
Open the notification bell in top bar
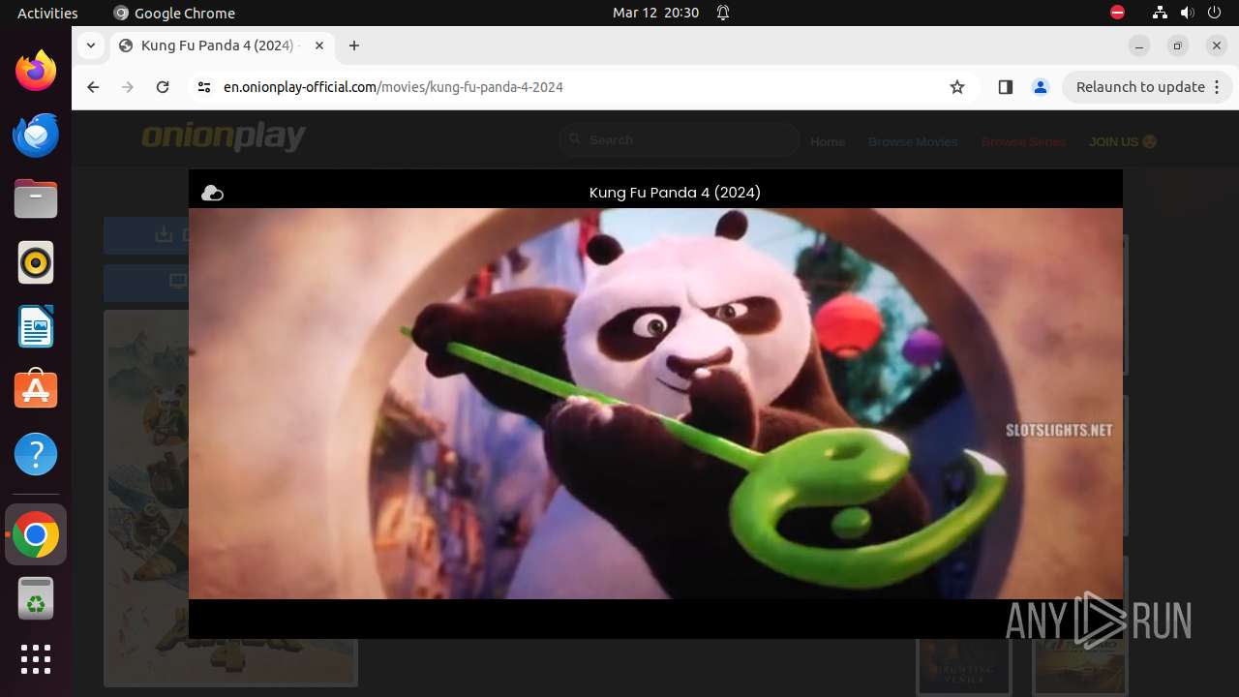[x=723, y=13]
